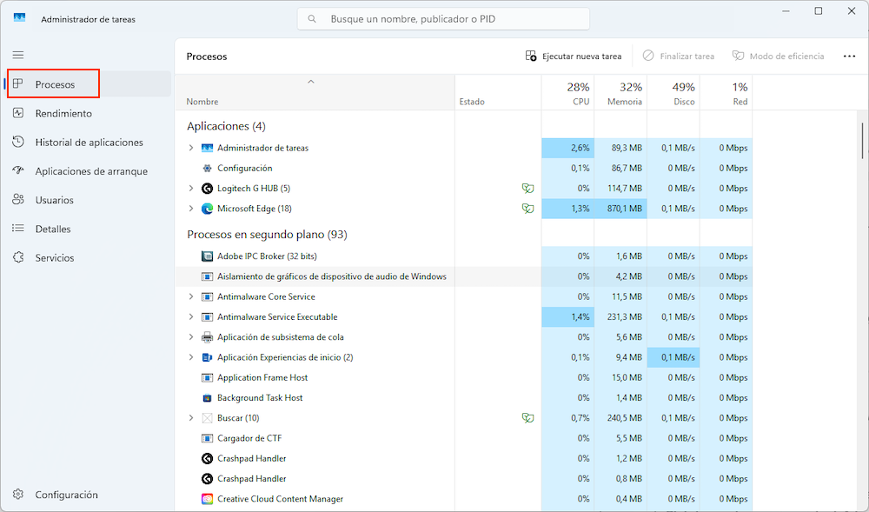Open Historial de aplicaciones from sidebar
This screenshot has height=512, width=869.
(x=89, y=143)
